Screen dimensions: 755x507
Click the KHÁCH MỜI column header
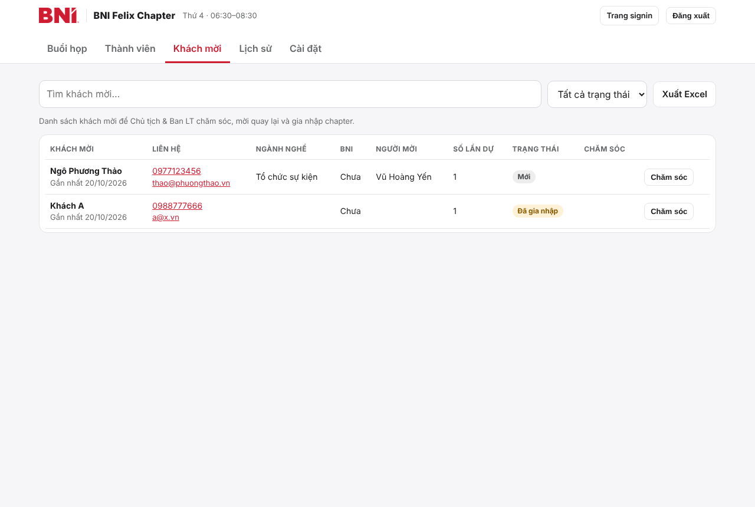click(72, 149)
